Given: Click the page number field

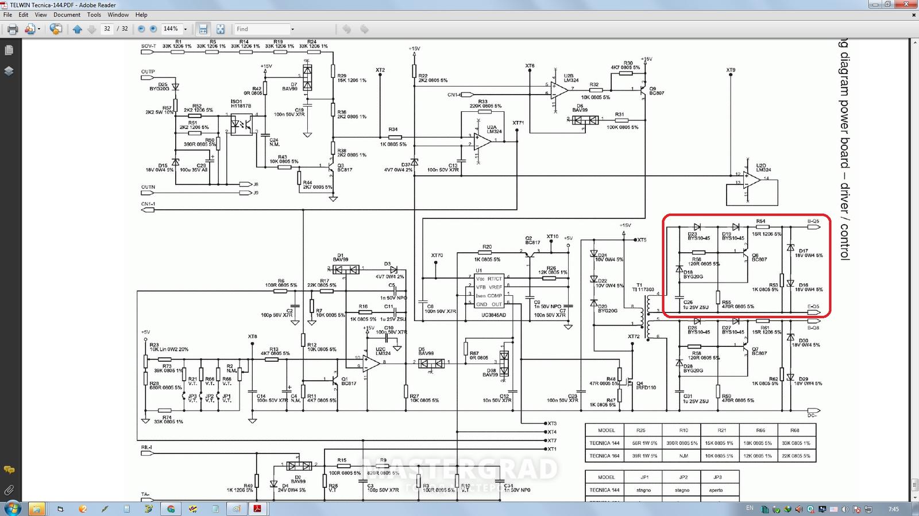Looking at the screenshot, I should 107,29.
